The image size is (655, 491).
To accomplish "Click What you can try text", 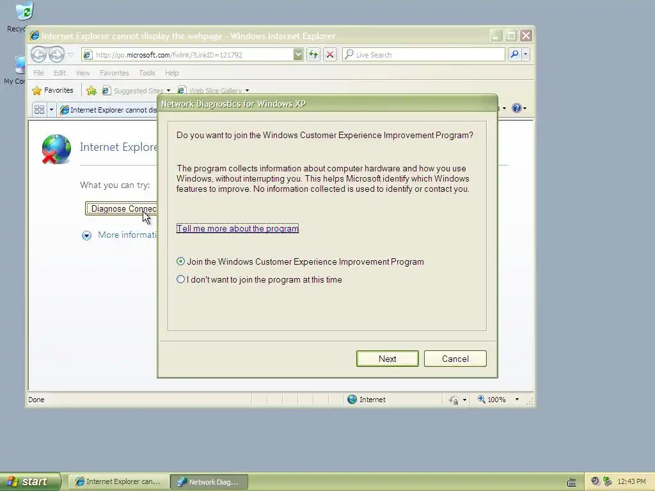I will 115,185.
